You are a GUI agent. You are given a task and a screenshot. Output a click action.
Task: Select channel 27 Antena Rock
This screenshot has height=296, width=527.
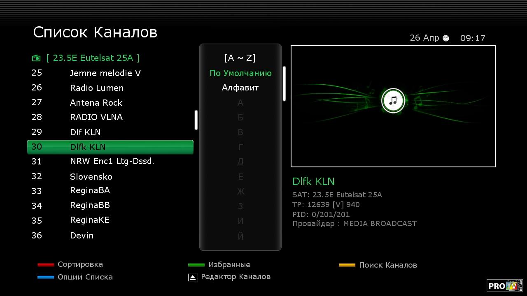[x=96, y=103]
